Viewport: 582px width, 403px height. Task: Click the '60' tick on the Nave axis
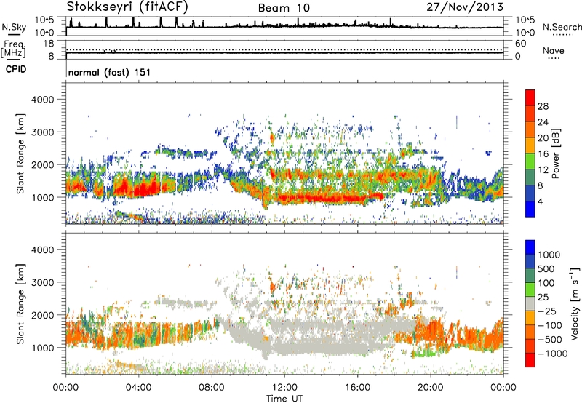coord(520,44)
